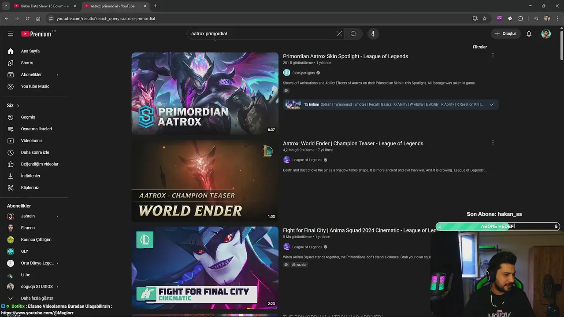This screenshot has height=317, width=564.
Task: Start voice search with the microphone
Action: click(x=373, y=34)
